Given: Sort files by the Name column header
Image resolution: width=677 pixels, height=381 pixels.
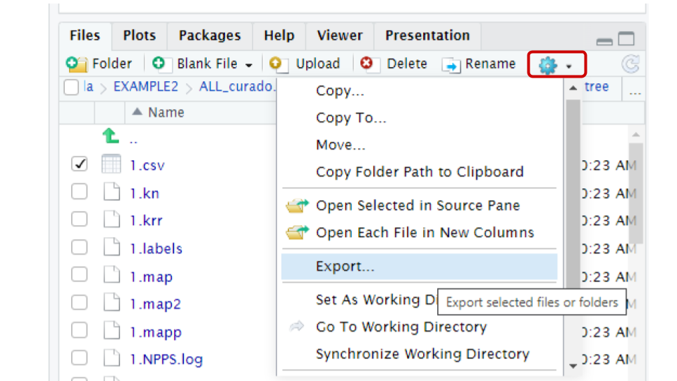Looking at the screenshot, I should coord(166,112).
